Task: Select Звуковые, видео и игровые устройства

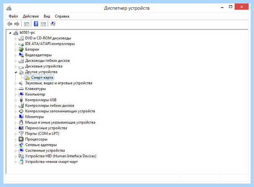Action: (x=59, y=83)
